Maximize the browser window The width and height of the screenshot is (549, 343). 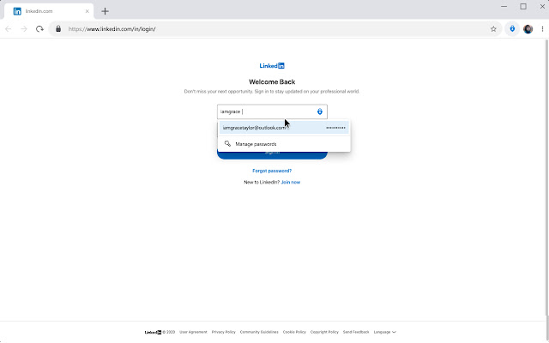[523, 7]
